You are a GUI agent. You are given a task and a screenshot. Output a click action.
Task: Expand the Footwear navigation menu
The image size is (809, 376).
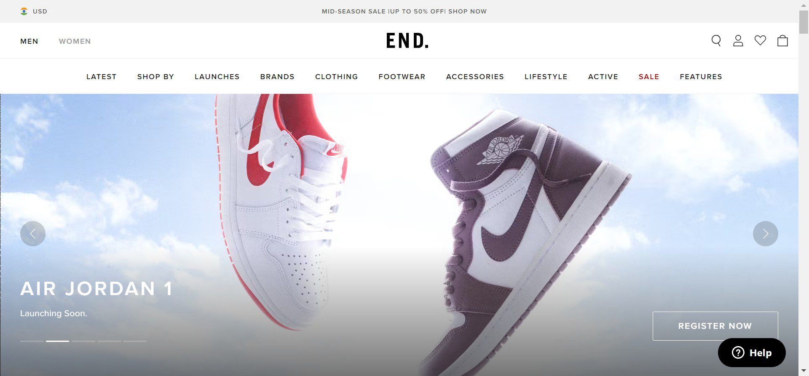402,77
